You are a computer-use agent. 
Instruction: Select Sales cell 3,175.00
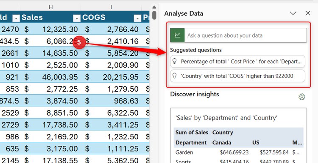tap(50, 149)
